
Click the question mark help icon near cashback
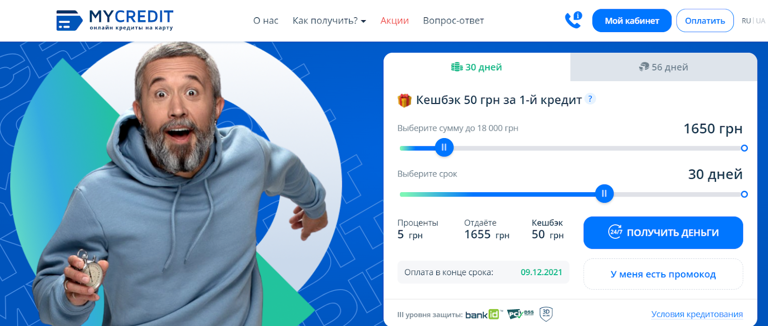(x=590, y=99)
